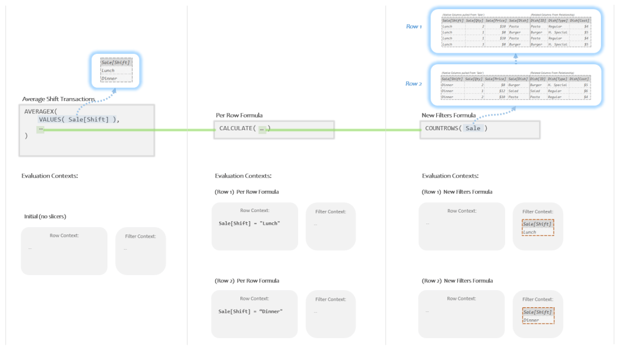
Task: Select Lunch in the Sale[Shift] values popup
Action: (x=108, y=70)
